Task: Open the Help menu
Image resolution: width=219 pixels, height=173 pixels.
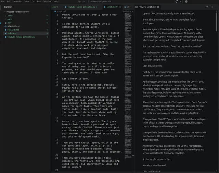Action: [56, 1]
